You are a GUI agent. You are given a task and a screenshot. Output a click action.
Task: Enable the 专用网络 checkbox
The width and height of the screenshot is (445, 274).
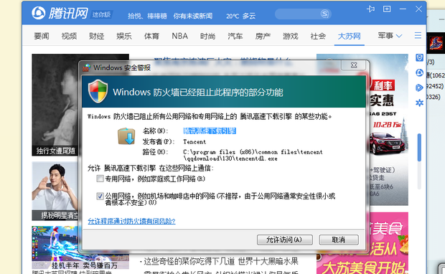click(x=100, y=179)
